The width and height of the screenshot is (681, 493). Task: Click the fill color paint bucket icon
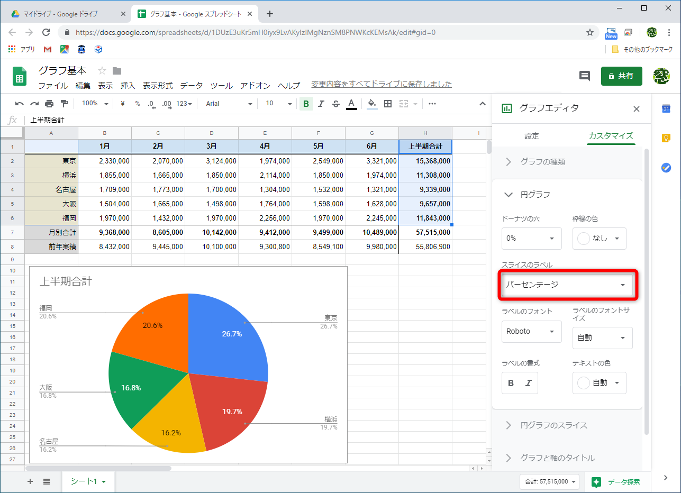pyautogui.click(x=371, y=104)
